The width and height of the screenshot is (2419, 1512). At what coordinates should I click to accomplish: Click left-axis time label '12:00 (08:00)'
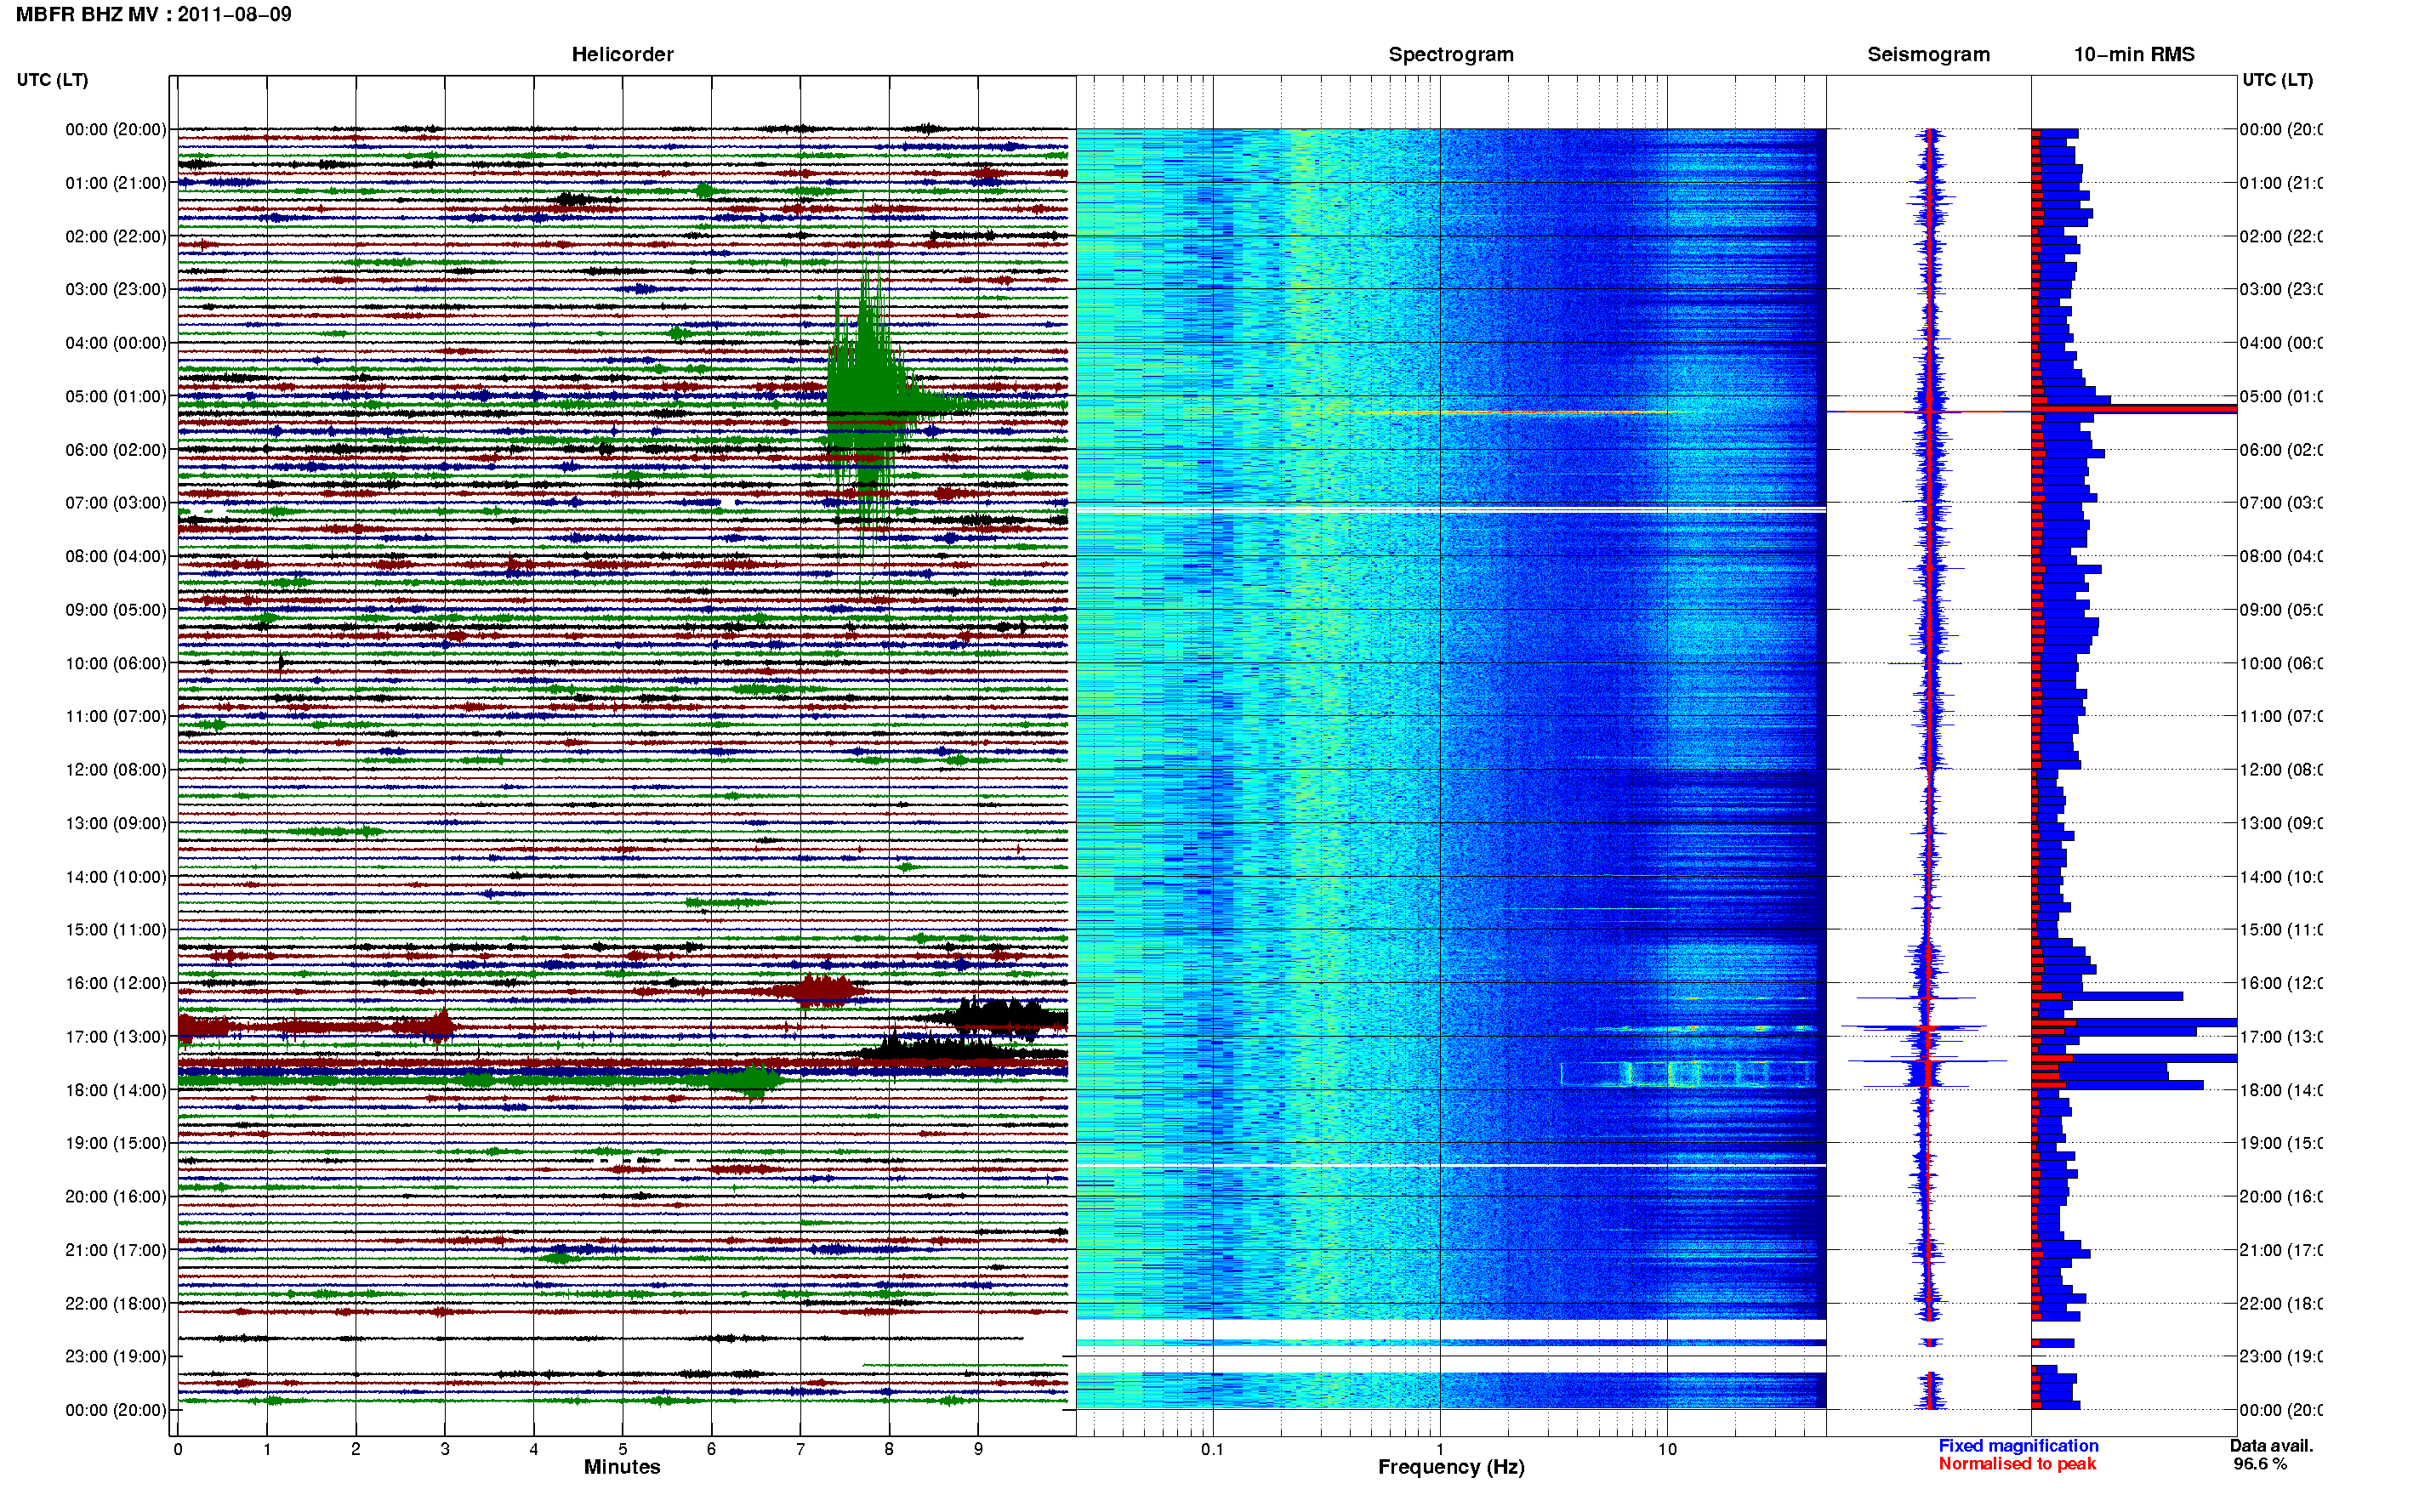pyautogui.click(x=116, y=769)
